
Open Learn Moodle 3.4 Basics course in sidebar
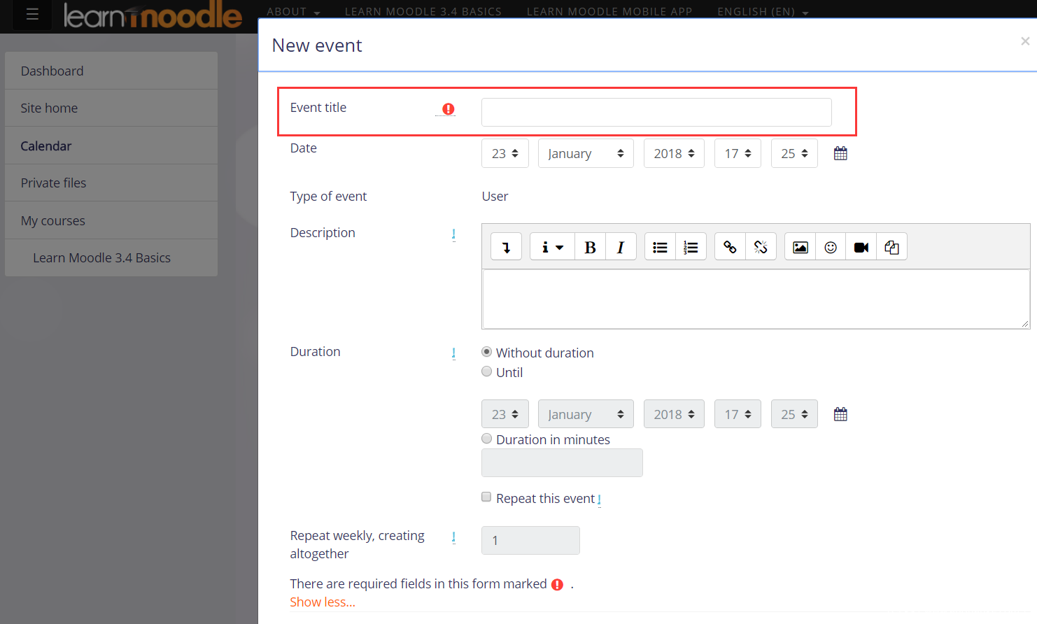[x=111, y=257]
